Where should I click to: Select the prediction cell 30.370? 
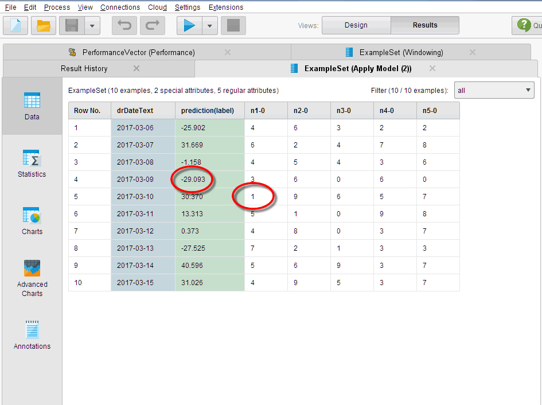click(x=210, y=196)
